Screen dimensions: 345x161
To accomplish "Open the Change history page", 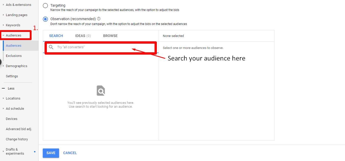I will 17,139.
